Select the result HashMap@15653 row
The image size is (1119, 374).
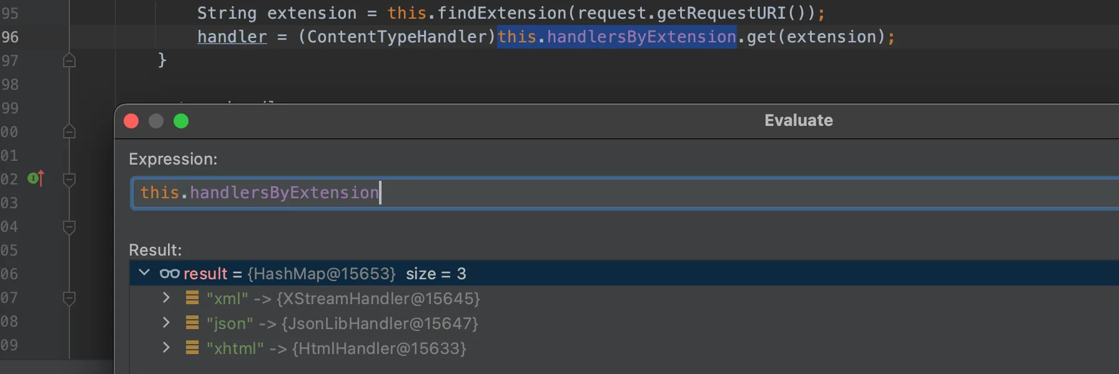[x=562, y=274]
